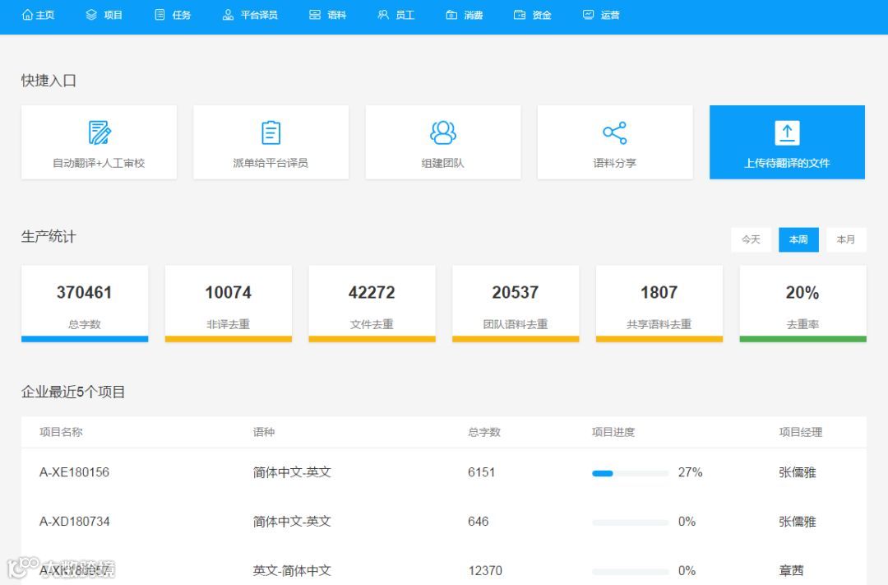Click the user icon beside 员工
Image resolution: width=888 pixels, height=585 pixels.
click(383, 15)
